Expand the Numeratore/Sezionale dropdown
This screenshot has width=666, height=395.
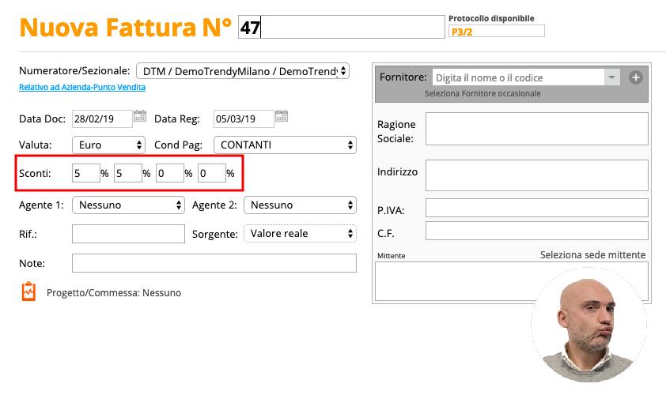tap(243, 71)
